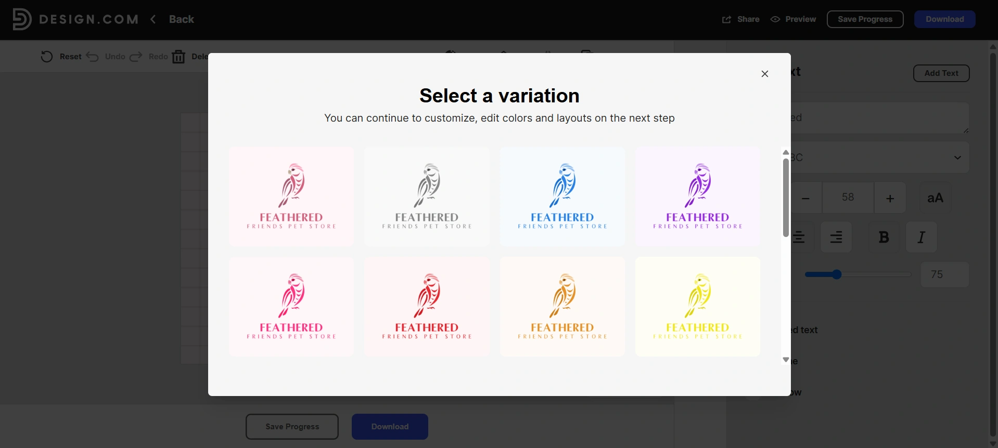Select the blue logo variation

pyautogui.click(x=562, y=196)
